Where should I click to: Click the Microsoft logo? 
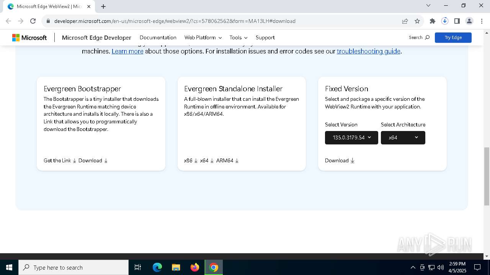pos(29,37)
